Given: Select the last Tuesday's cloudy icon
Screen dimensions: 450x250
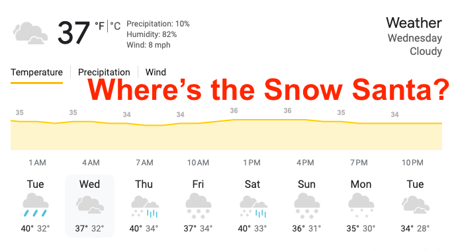Looking at the screenshot, I should [x=416, y=205].
